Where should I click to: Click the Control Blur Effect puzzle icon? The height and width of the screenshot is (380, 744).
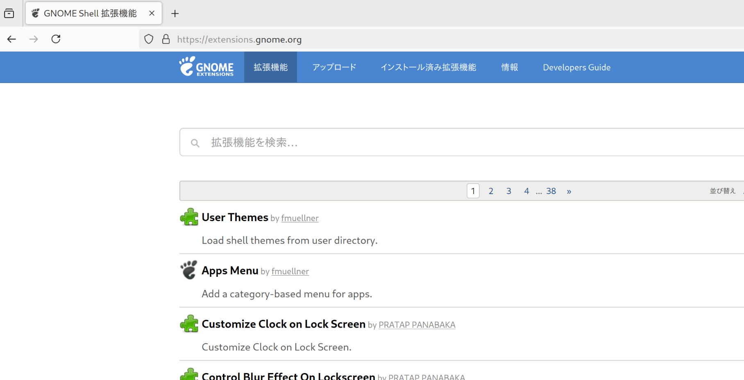coord(189,374)
